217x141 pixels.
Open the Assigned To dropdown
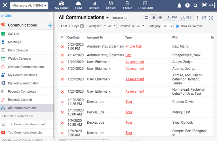click(x=112, y=26)
